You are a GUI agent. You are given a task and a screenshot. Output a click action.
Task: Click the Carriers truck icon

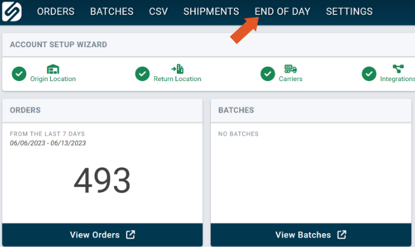pos(290,69)
